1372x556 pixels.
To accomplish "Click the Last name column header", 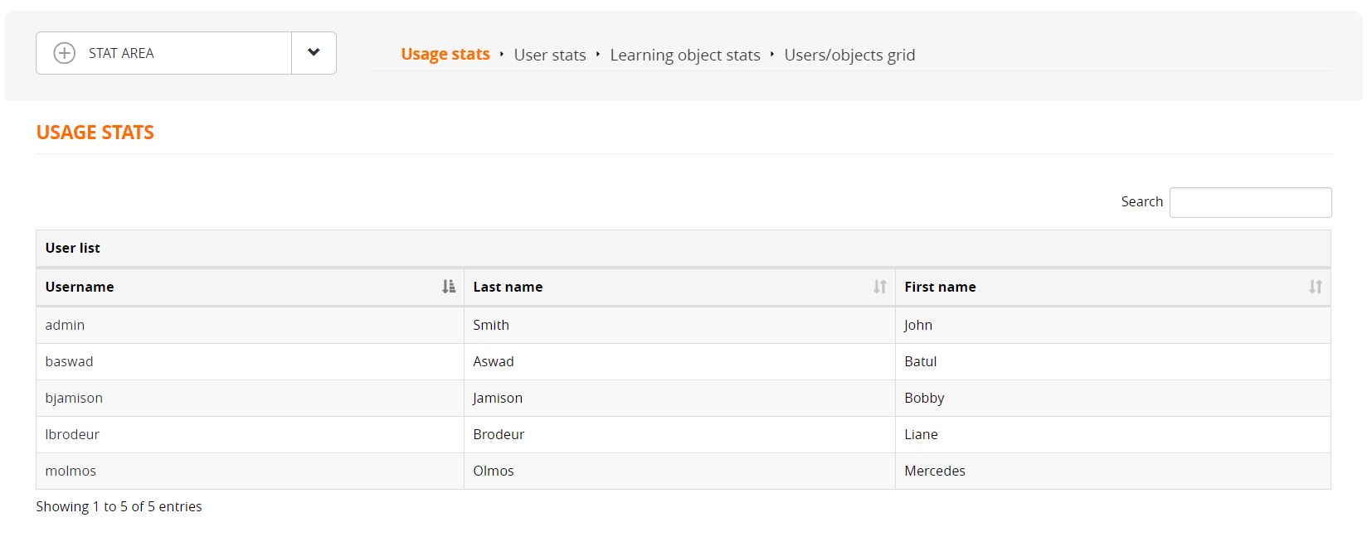I will pyautogui.click(x=679, y=287).
